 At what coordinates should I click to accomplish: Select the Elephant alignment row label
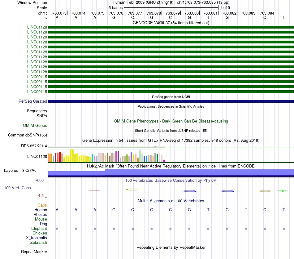[39, 228]
